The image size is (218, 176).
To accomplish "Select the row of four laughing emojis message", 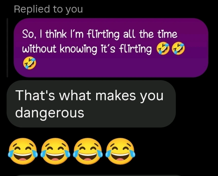I will point(72,151).
